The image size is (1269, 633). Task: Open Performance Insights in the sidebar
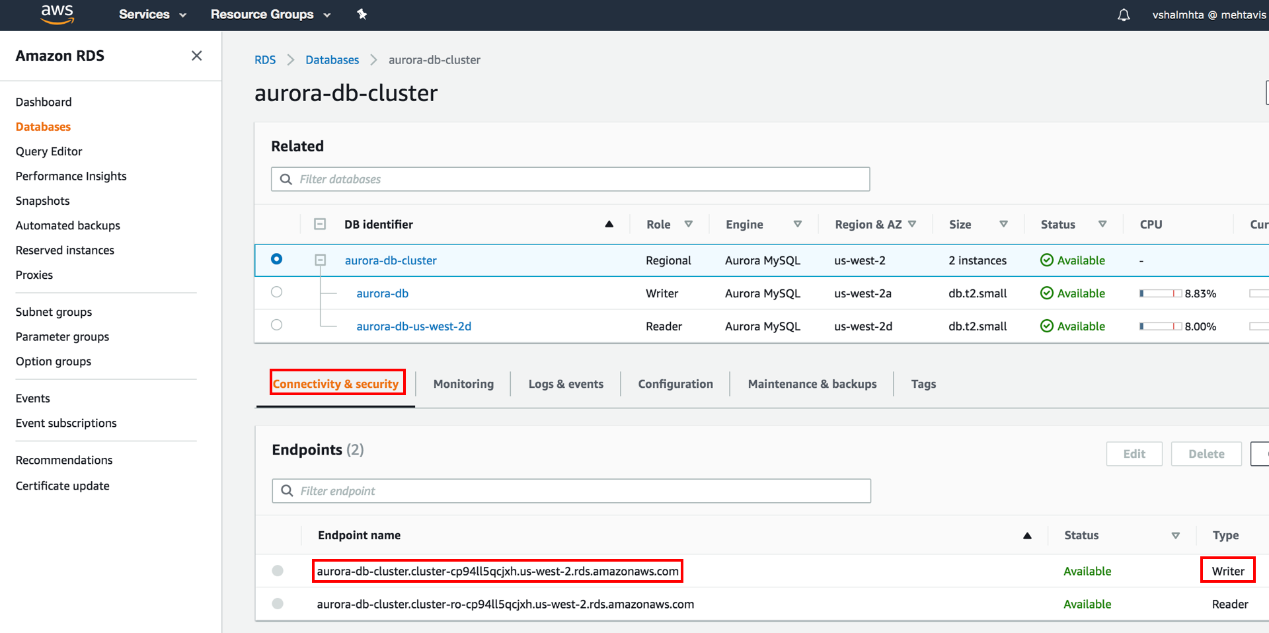click(x=71, y=176)
